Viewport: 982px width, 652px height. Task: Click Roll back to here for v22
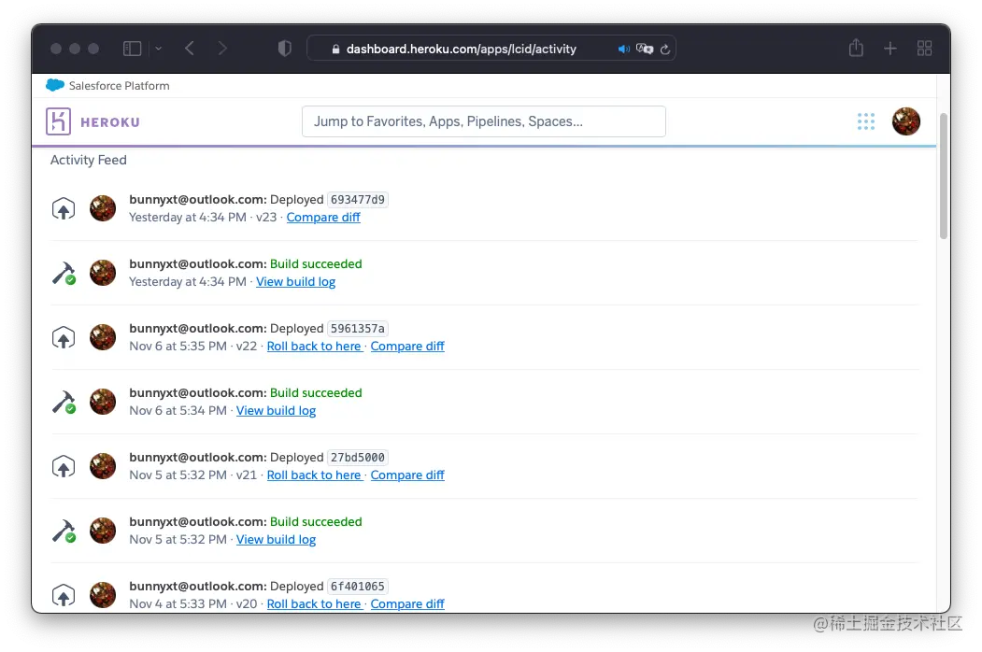tap(315, 346)
